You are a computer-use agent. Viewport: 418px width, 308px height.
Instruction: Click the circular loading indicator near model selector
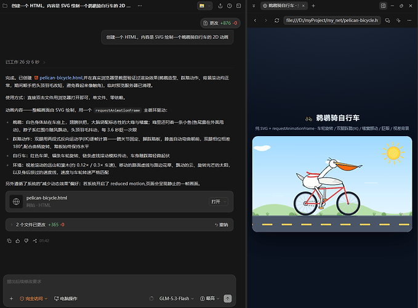point(151,298)
